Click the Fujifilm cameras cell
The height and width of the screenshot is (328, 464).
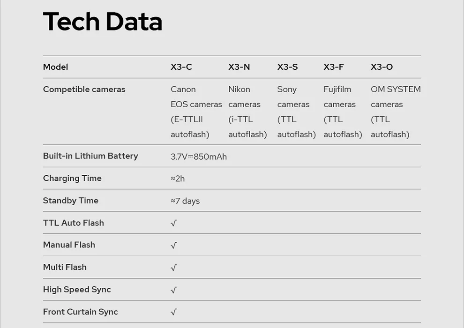pyautogui.click(x=343, y=112)
